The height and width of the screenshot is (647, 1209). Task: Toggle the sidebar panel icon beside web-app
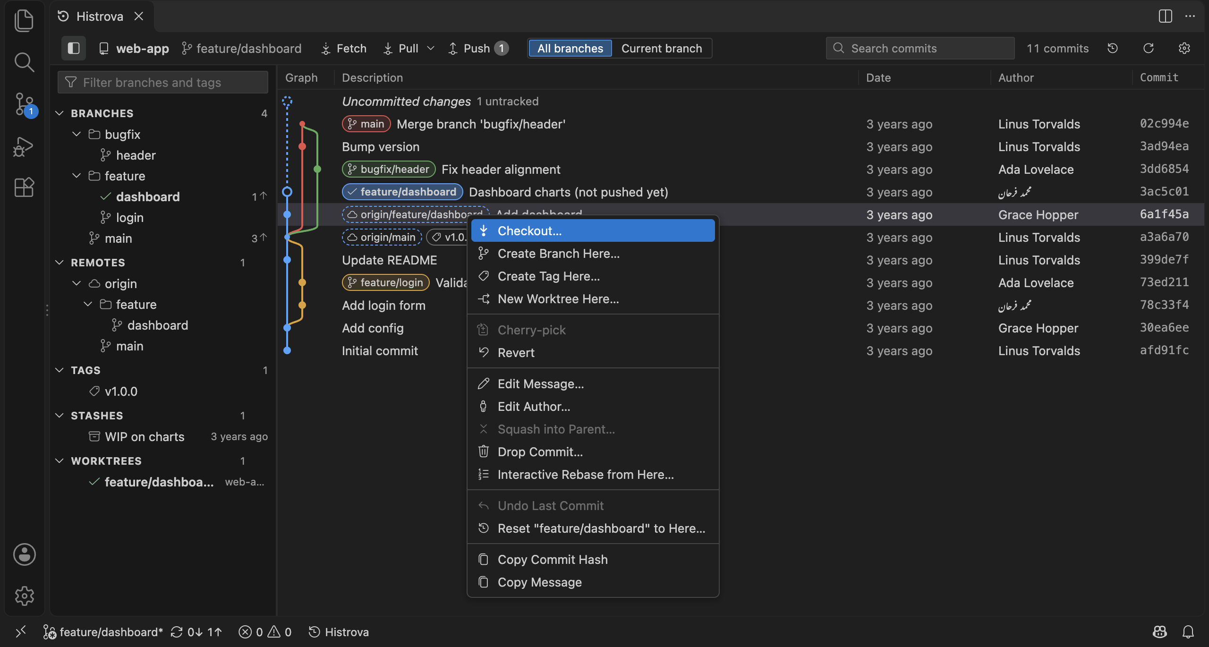74,48
